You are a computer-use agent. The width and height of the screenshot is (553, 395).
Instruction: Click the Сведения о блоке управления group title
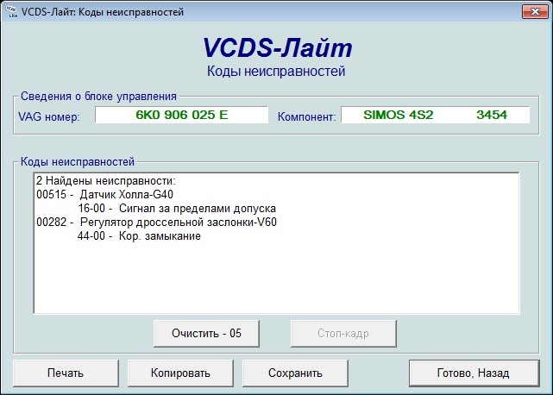pos(98,97)
